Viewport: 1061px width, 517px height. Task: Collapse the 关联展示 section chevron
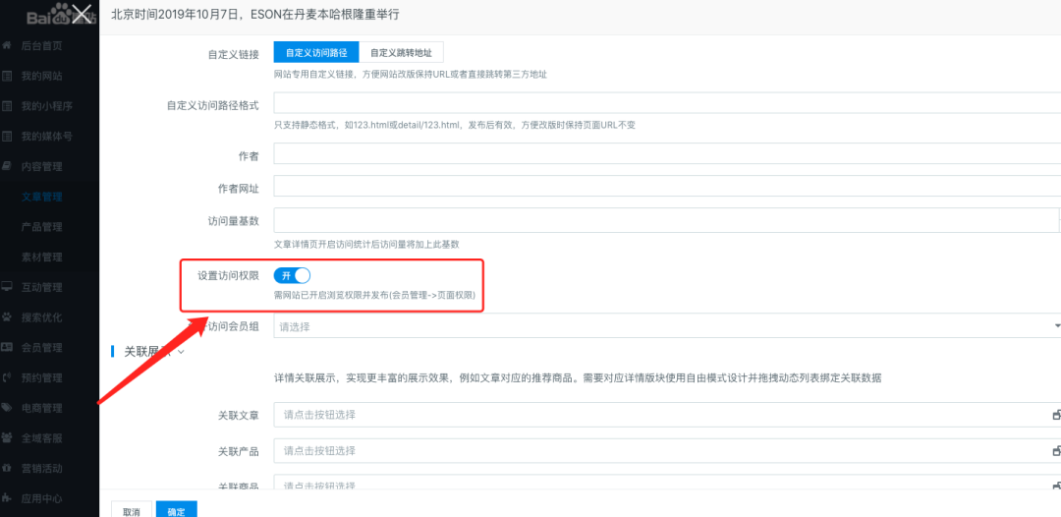tap(181, 351)
